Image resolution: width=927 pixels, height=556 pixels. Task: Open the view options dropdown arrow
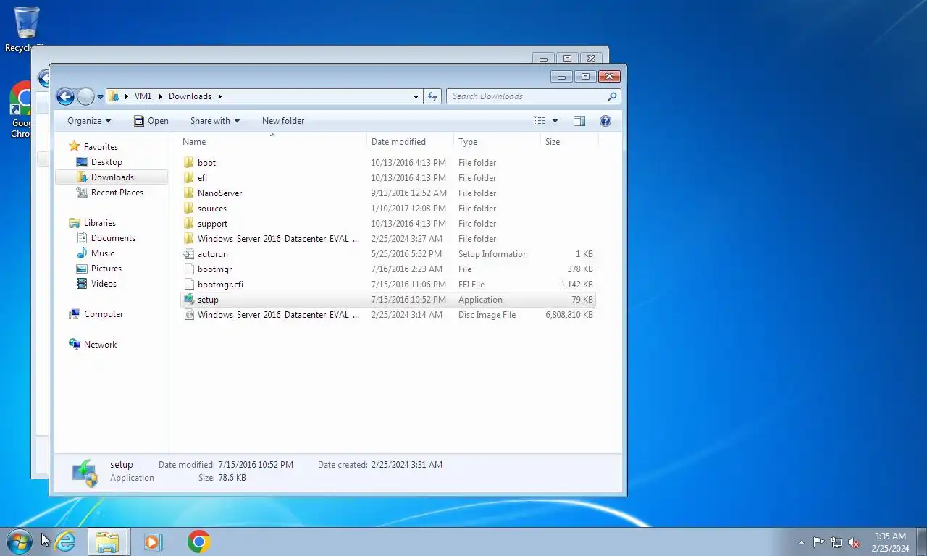pyautogui.click(x=555, y=121)
